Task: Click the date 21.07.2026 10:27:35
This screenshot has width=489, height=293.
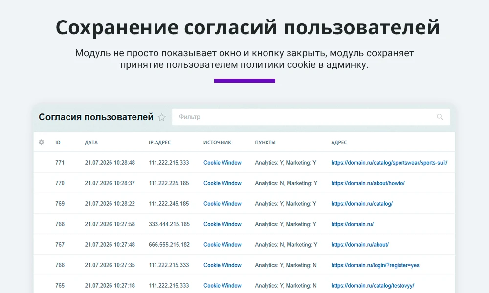Action: pyautogui.click(x=110, y=265)
